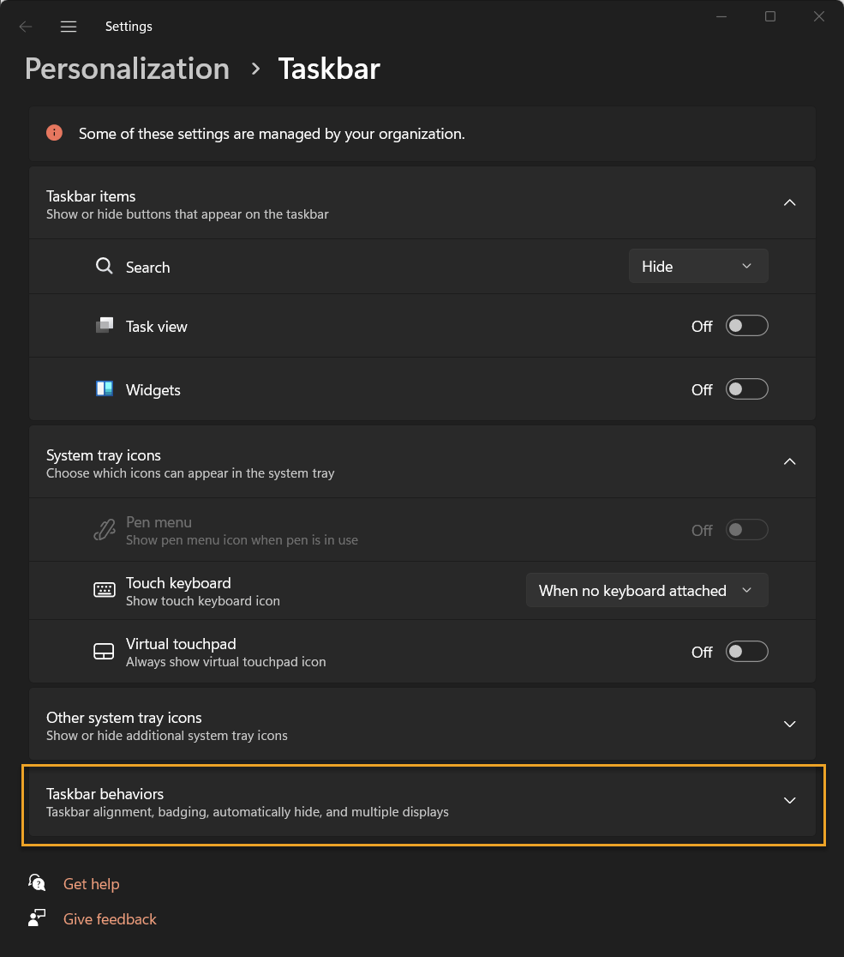
Task: Click the Widgets icon
Action: 105,389
